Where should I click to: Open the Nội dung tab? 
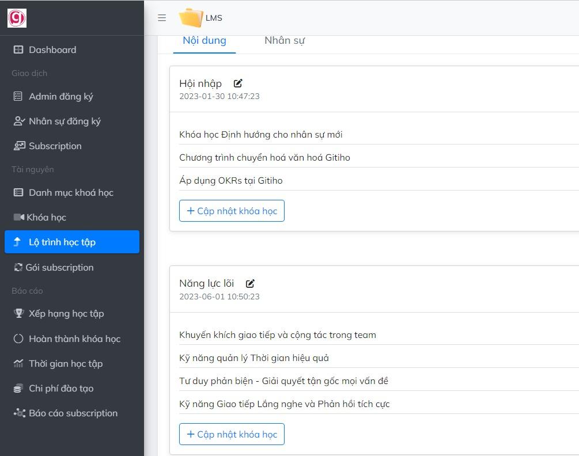pyautogui.click(x=204, y=40)
